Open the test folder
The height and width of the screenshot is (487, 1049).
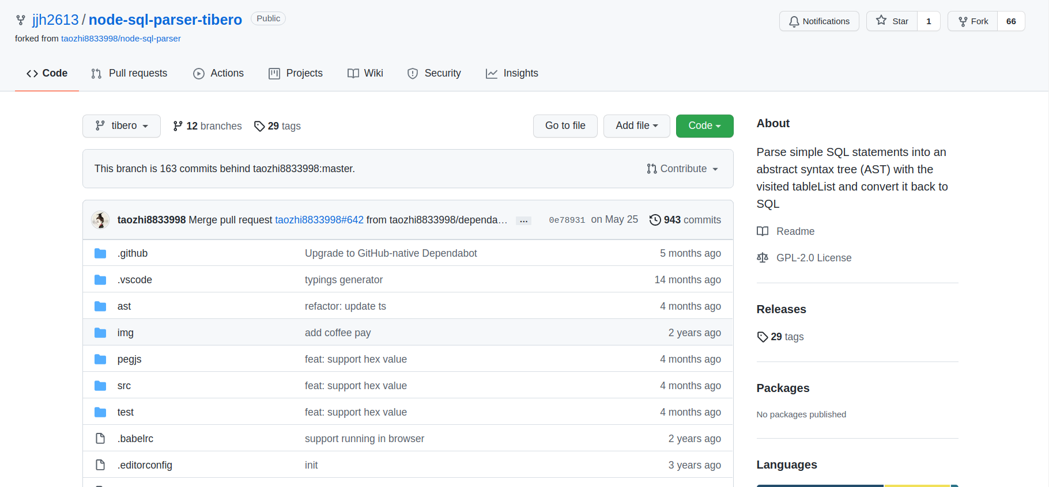tap(126, 412)
